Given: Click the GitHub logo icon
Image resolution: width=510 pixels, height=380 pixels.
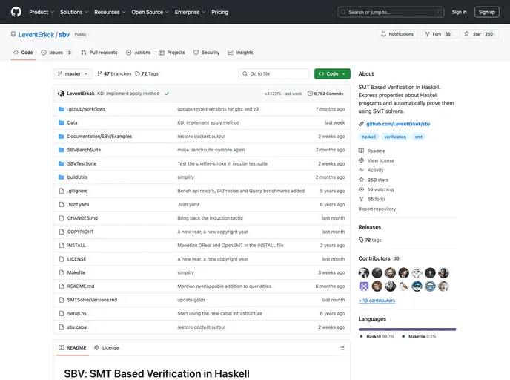Looking at the screenshot, I should click(x=16, y=12).
